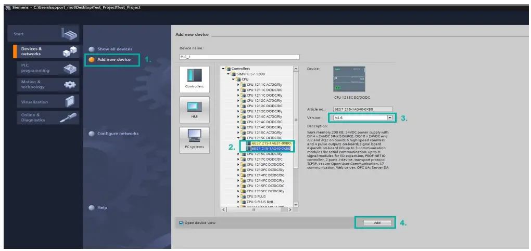Screen dimensions: 531x251
Task: Click the PLC programming chip icon
Action: (x=70, y=68)
